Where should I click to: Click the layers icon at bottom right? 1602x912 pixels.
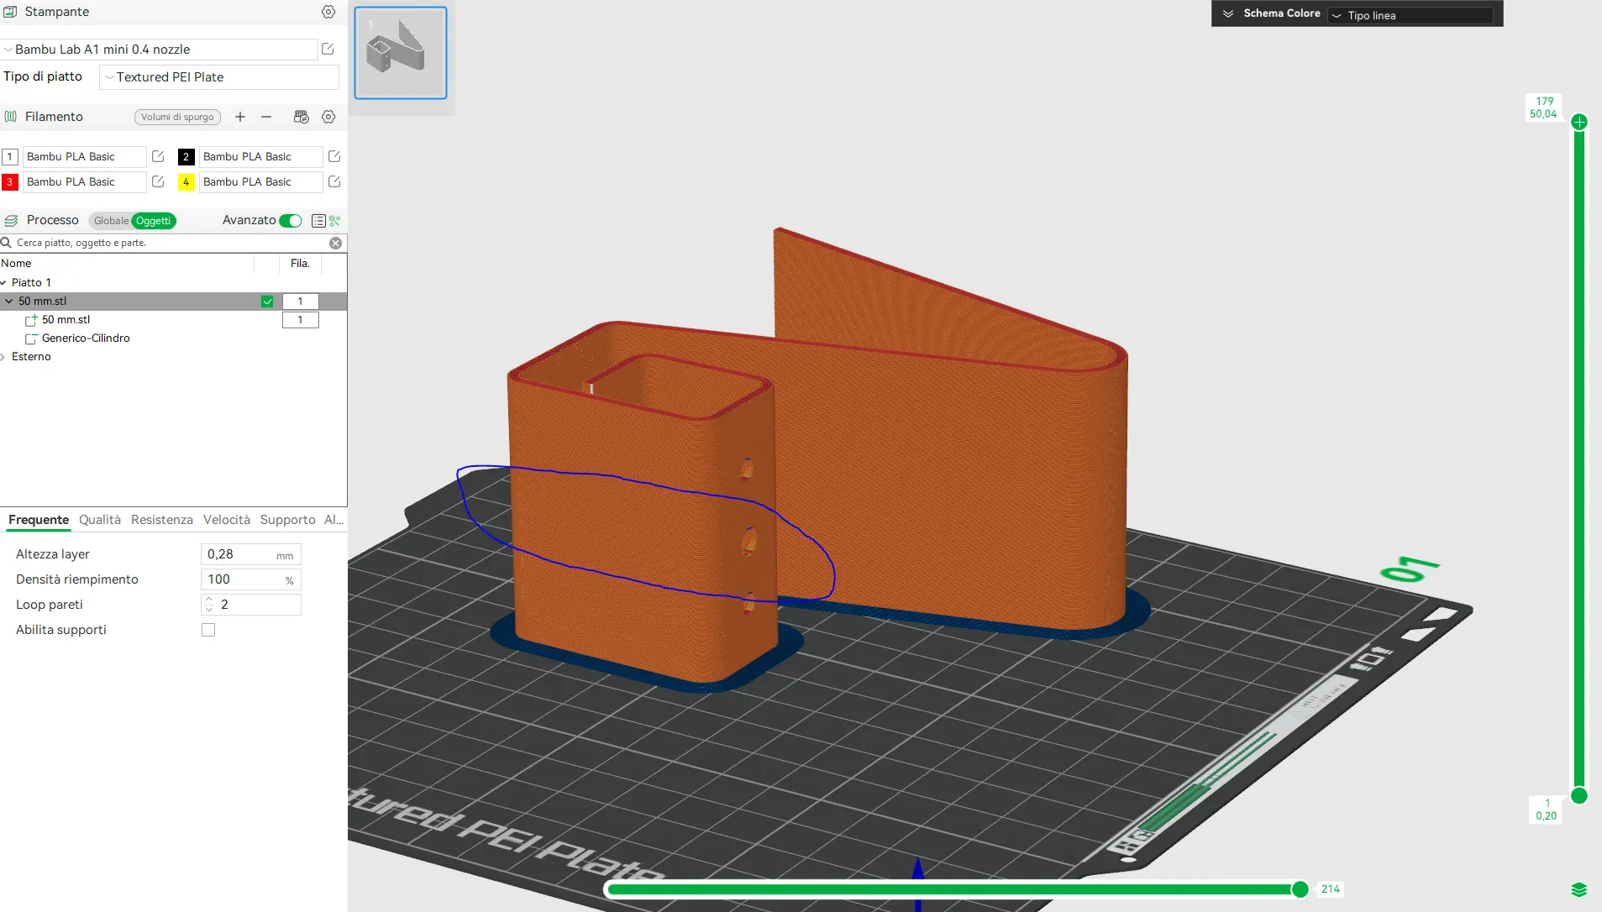coord(1579,890)
